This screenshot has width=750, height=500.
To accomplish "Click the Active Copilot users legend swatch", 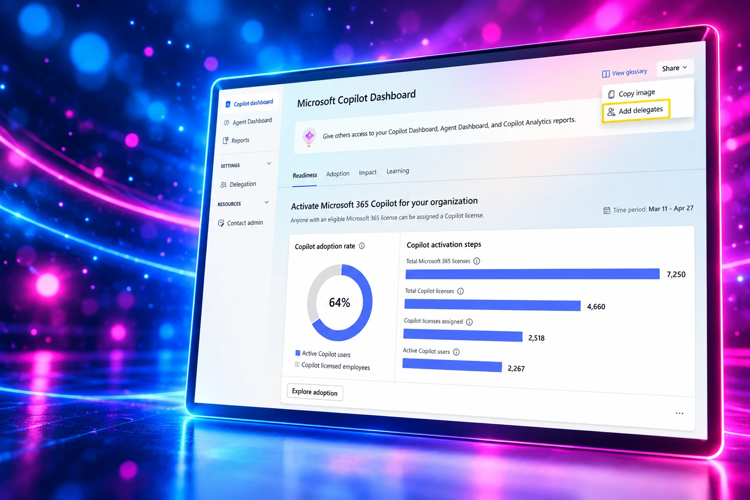I will tap(298, 353).
